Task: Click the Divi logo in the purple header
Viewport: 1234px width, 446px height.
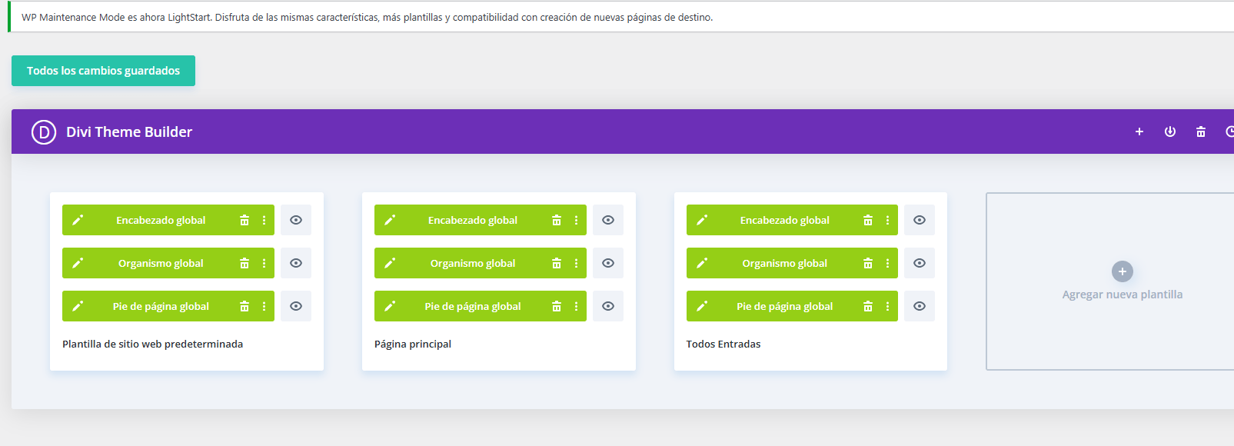Action: [44, 132]
